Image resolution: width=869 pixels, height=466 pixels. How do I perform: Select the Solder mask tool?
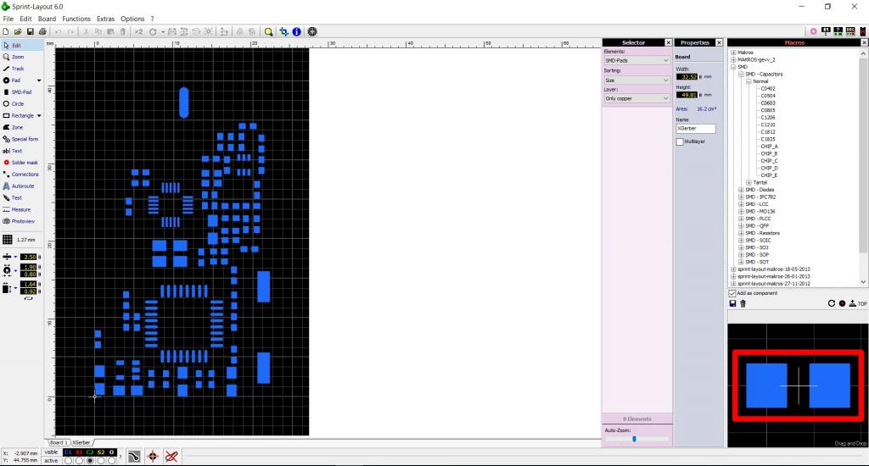pos(22,163)
